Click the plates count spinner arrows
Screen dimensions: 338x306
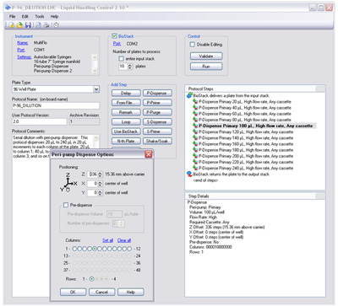[130, 67]
